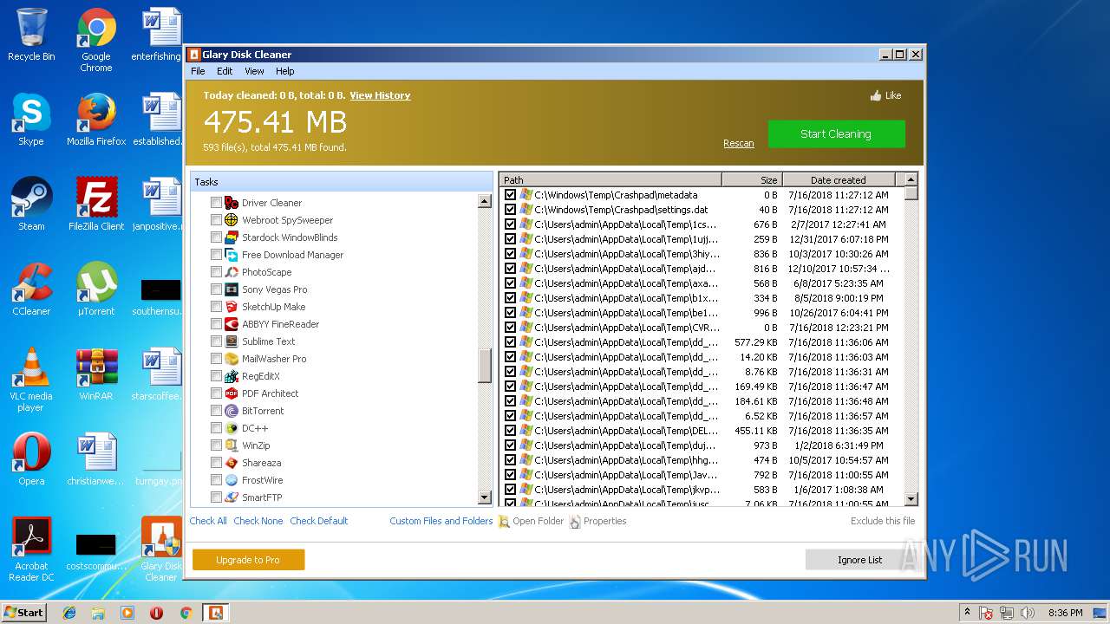Image resolution: width=1110 pixels, height=624 pixels.
Task: Open the View History link
Action: 380,95
